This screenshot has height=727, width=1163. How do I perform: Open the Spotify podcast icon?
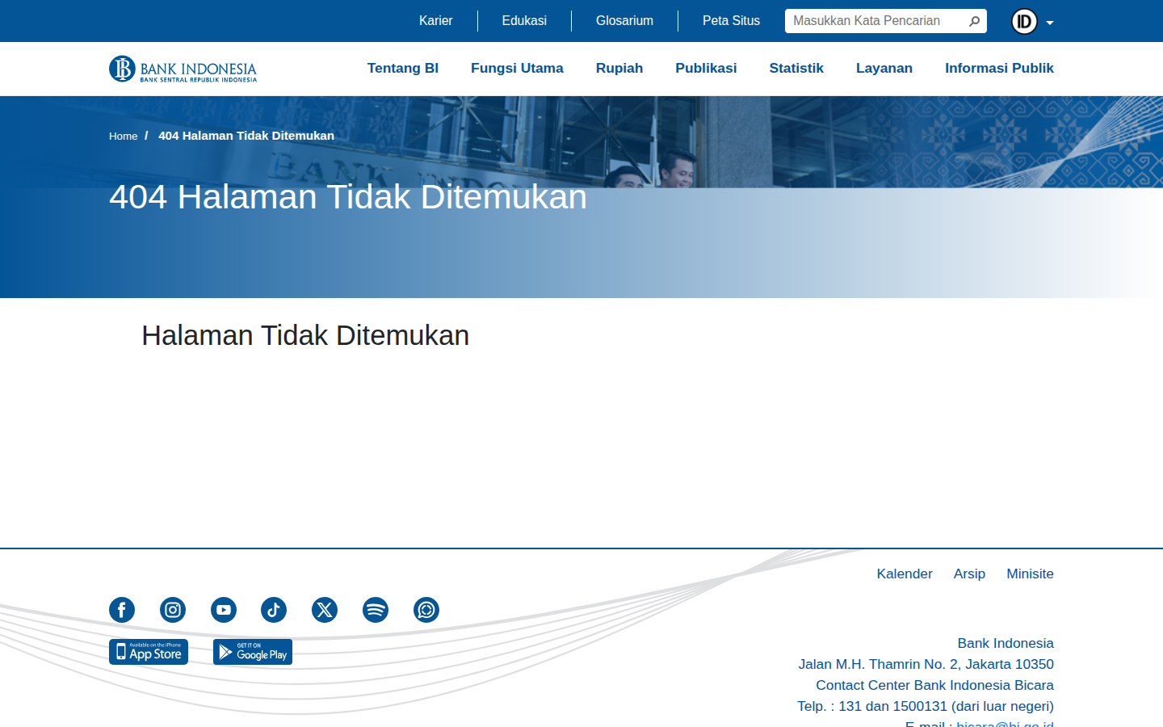click(x=376, y=610)
